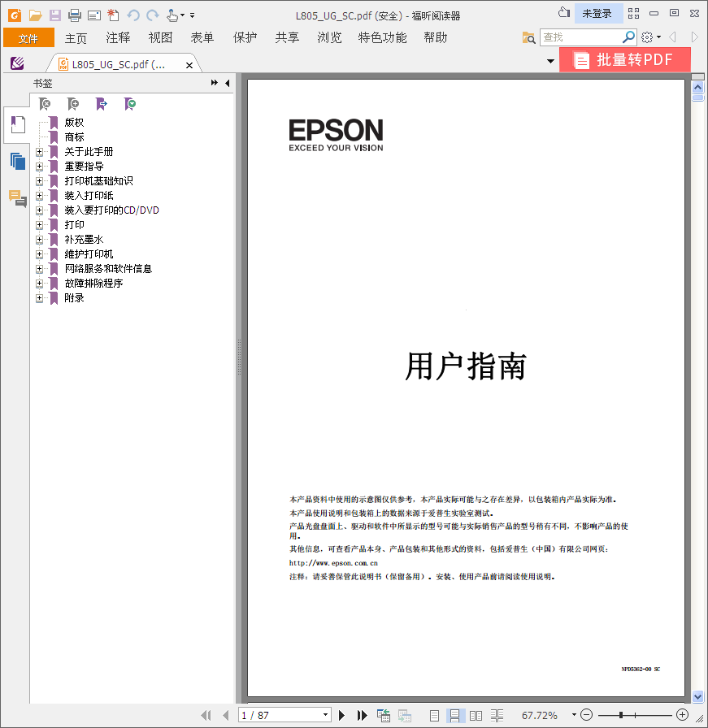Open the 文件 menu
The image size is (708, 728).
(28, 38)
